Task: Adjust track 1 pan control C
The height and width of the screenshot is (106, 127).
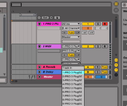Action: [101, 28]
